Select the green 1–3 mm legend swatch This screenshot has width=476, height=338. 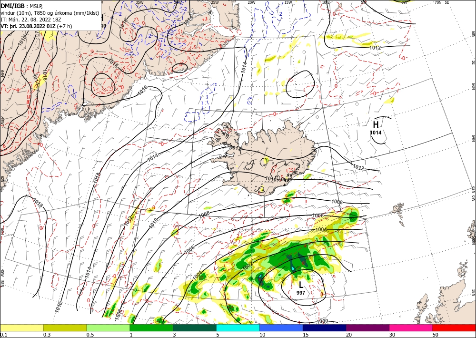pyautogui.click(x=151, y=328)
